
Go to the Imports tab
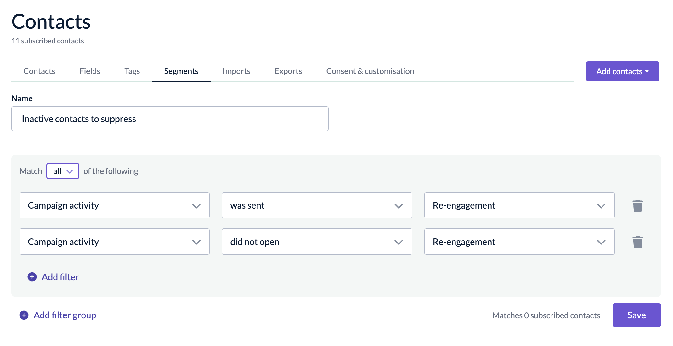[x=236, y=71]
